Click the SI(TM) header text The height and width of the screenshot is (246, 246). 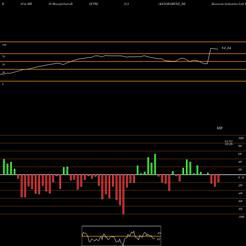(93, 4)
